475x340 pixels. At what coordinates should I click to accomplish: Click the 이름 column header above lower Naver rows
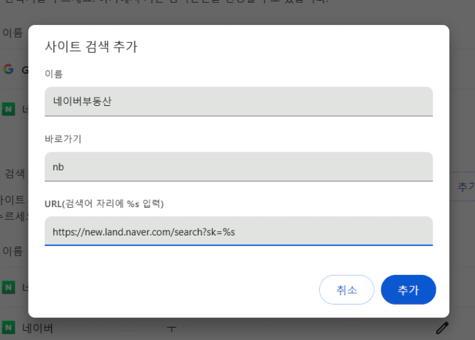12,250
